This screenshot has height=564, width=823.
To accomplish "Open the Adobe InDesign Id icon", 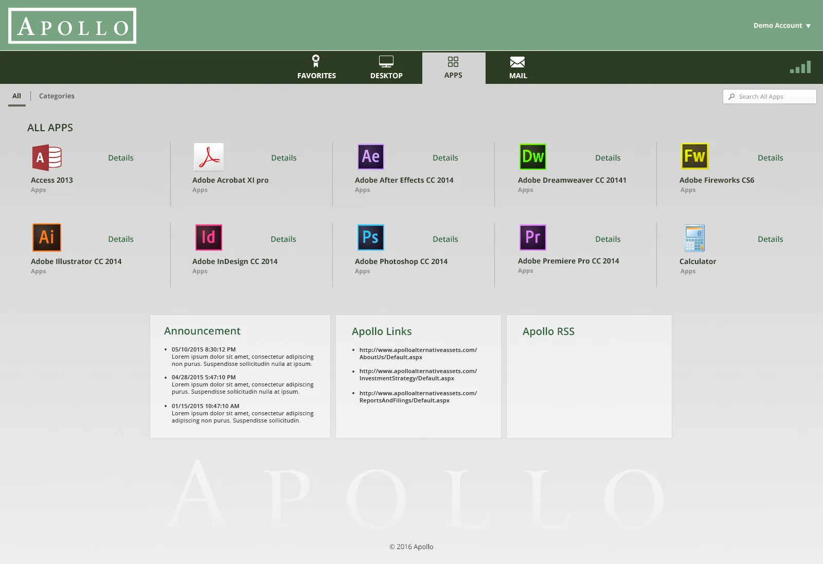I will (x=209, y=237).
